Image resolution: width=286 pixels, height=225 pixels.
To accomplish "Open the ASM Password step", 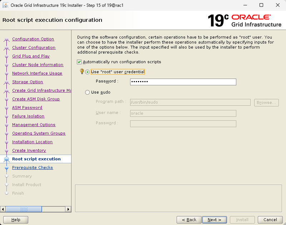I will (27, 107).
